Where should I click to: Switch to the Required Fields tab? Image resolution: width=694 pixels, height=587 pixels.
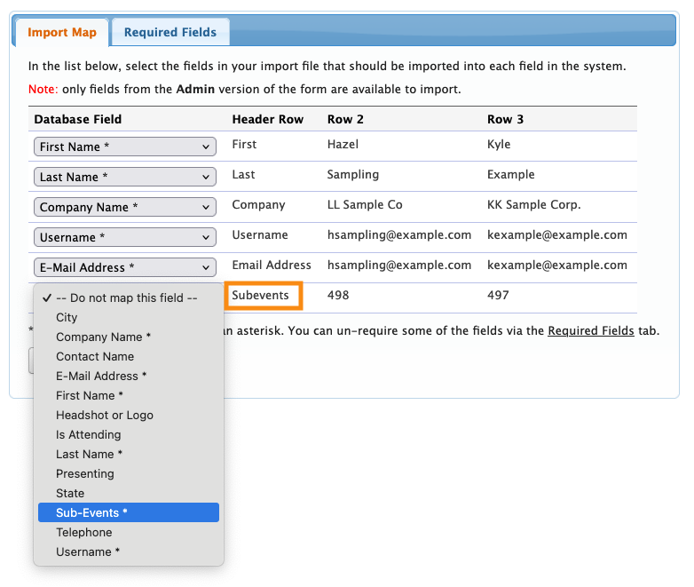170,33
